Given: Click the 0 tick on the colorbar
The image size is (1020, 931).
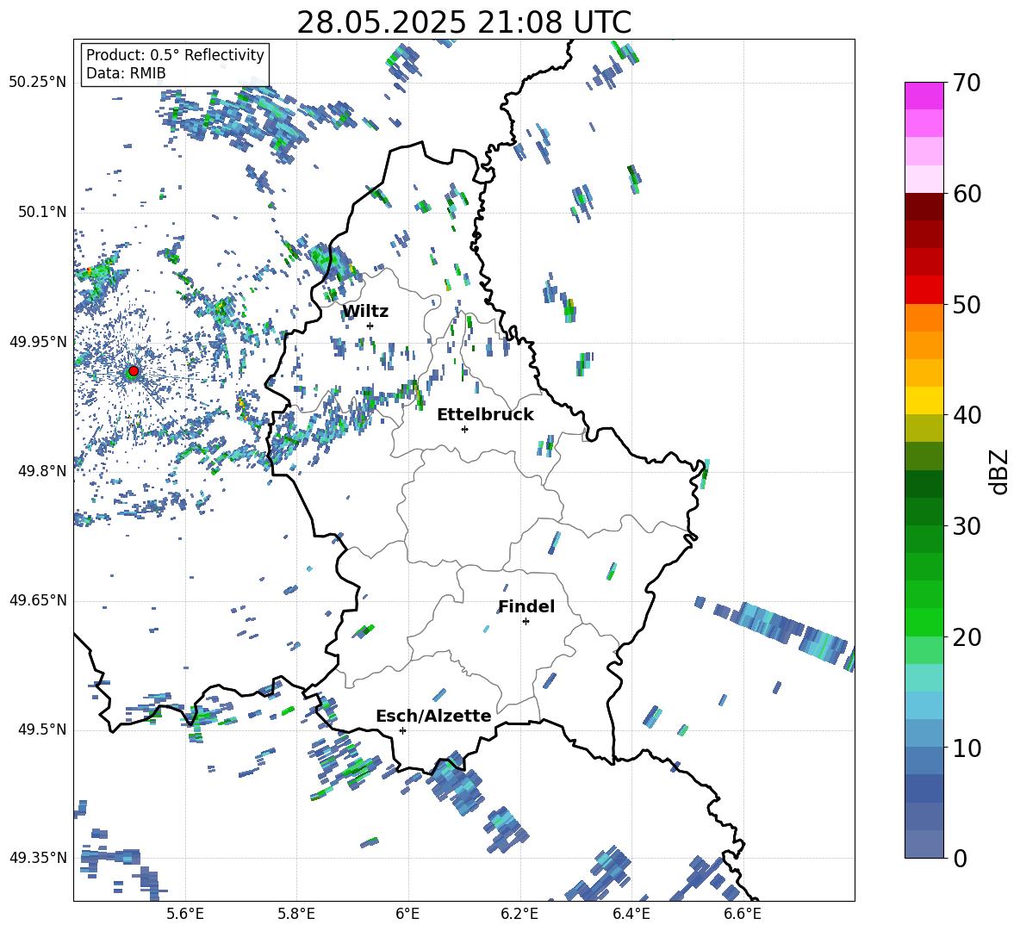Looking at the screenshot, I should [x=960, y=858].
